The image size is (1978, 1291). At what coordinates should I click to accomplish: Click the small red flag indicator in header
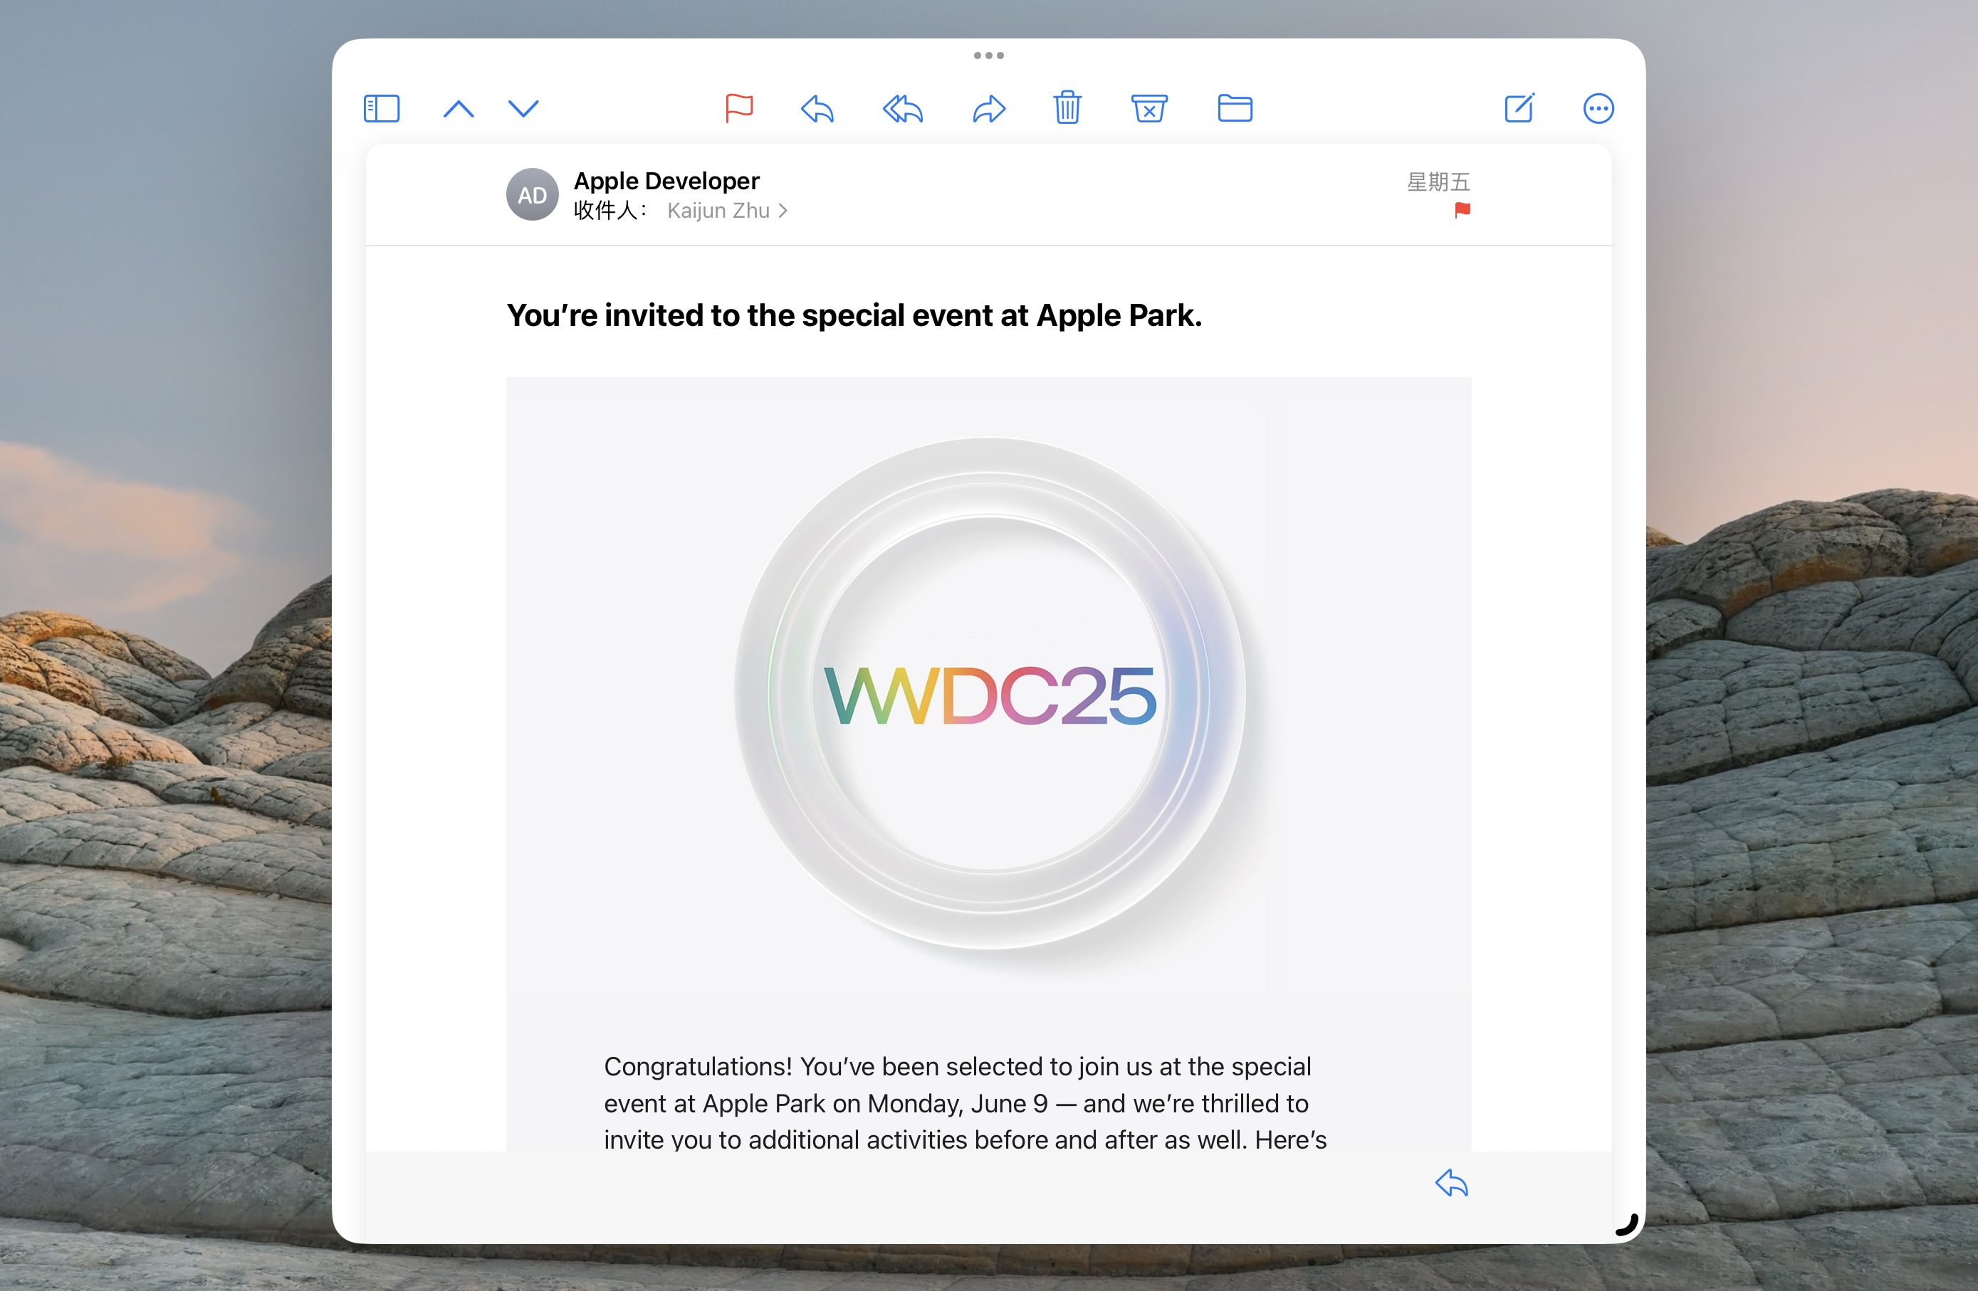1462,210
